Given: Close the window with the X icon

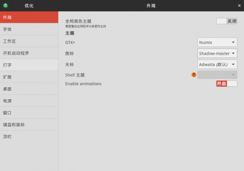Looking at the screenshot, I should click(x=239, y=6).
